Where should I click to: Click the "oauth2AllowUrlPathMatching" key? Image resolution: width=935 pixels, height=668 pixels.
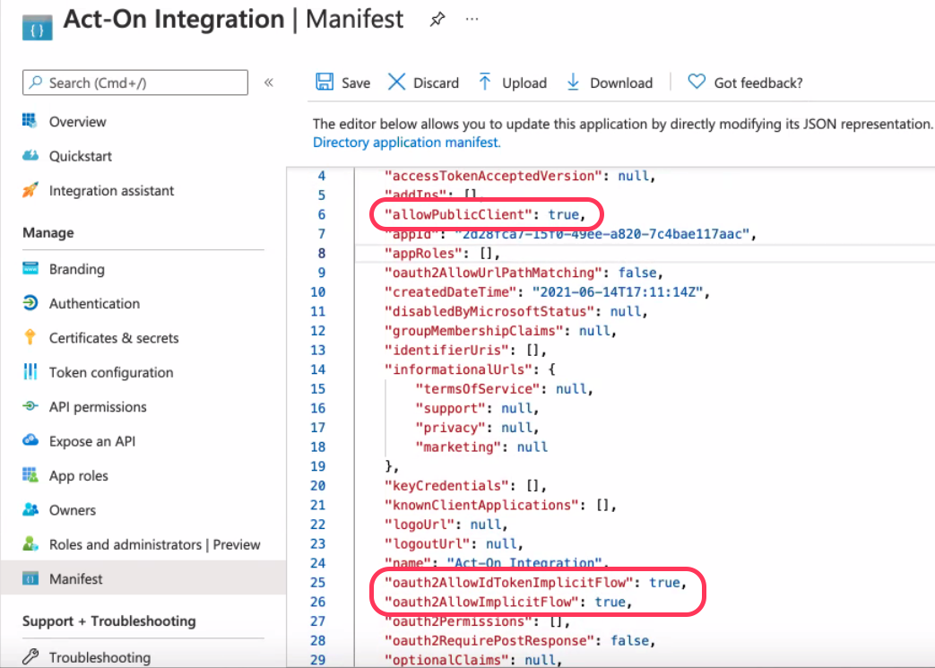click(x=493, y=273)
